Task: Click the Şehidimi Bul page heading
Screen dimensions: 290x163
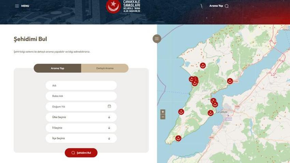Action: point(30,39)
